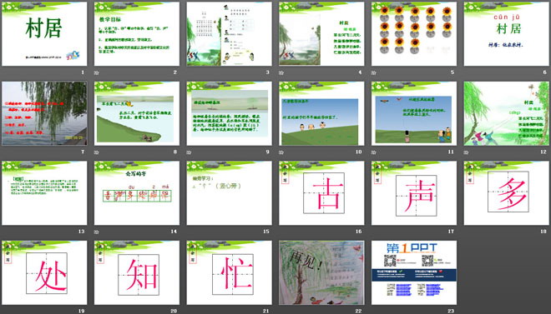The image size is (551, 314).
Task: Select slide 13 with the green paragraph text
Action: pyautogui.click(x=44, y=193)
